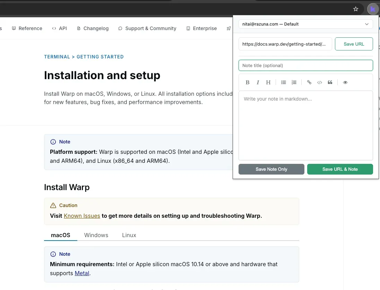Click the Platform support: bold text
This screenshot has width=380, height=290.
click(x=74, y=152)
